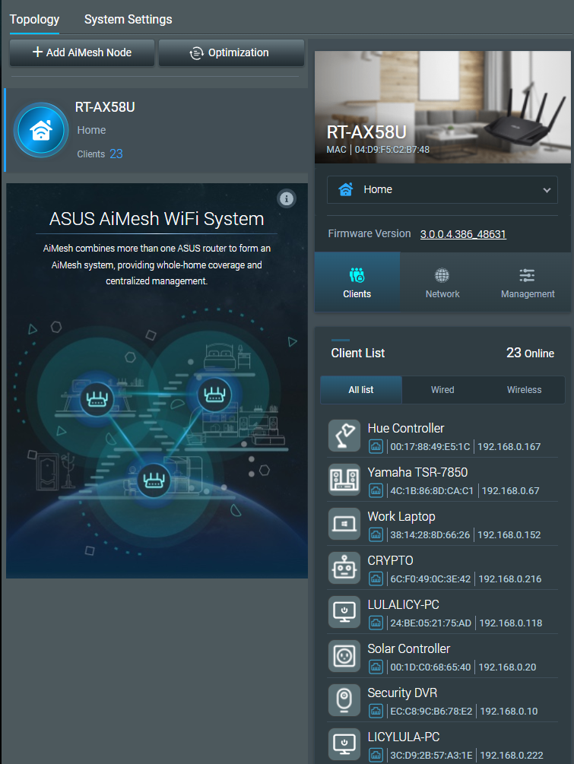The image size is (574, 764).
Task: Select the RT-AX58U home node icon
Action: (41, 130)
